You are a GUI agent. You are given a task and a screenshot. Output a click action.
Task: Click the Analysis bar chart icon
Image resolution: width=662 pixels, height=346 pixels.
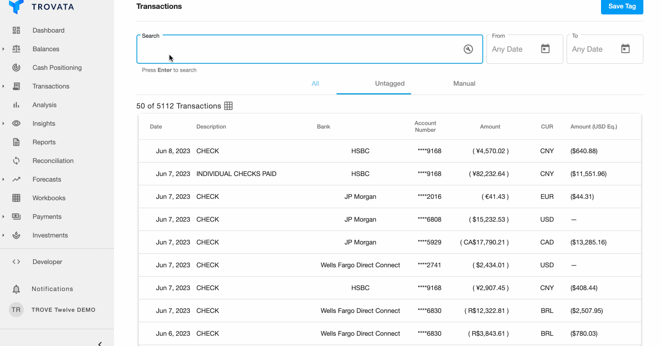(16, 104)
